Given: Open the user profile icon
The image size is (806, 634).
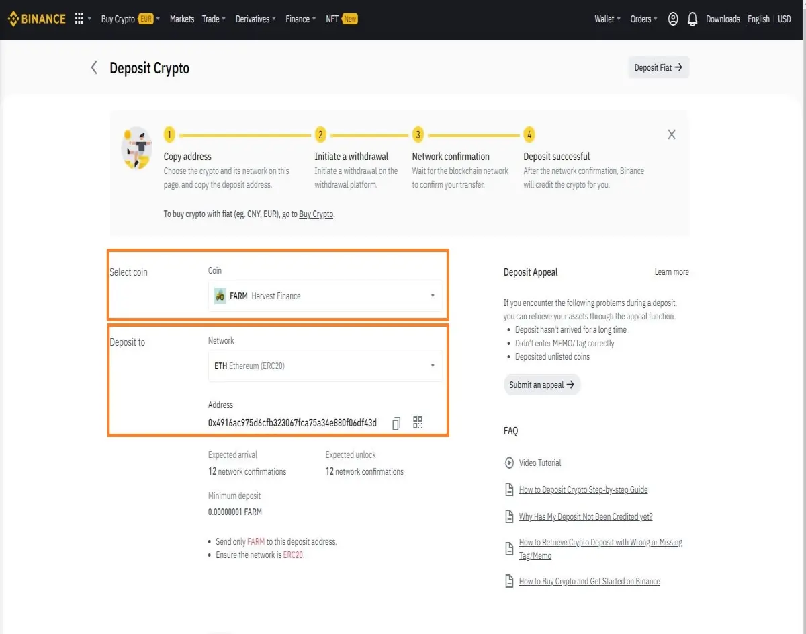Looking at the screenshot, I should point(673,19).
